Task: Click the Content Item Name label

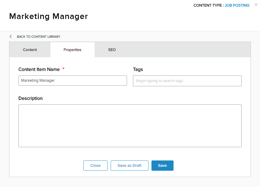Action: [x=39, y=69]
